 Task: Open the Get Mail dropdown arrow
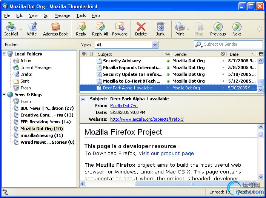click(x=21, y=29)
